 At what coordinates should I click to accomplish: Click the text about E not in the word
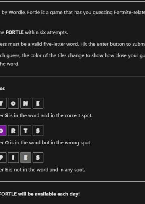pyautogui.click(x=42, y=170)
